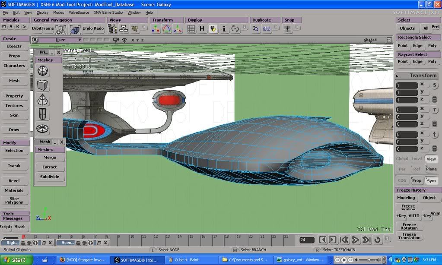Maximize viewport with the corner icon

click(x=389, y=40)
